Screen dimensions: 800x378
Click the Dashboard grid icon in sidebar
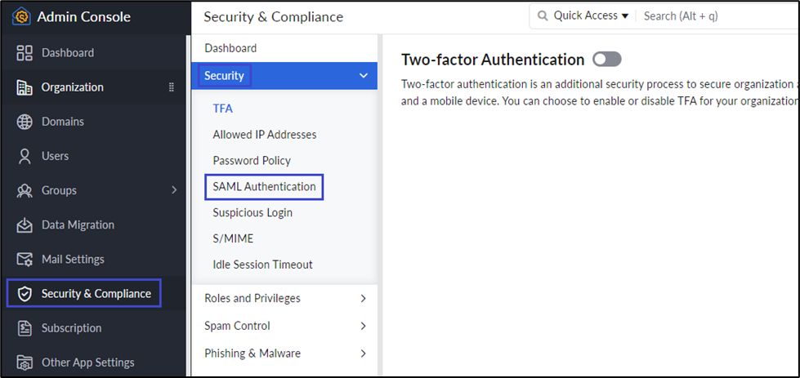[25, 53]
